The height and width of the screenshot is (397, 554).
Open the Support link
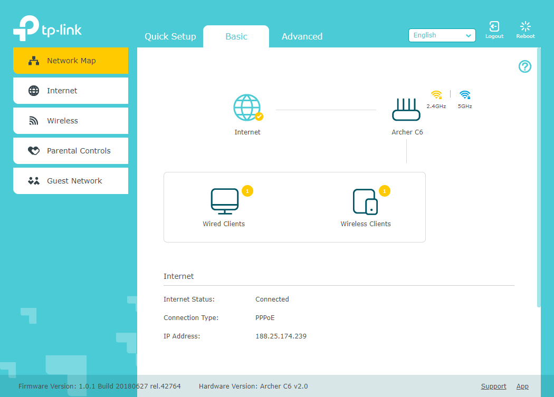(493, 386)
